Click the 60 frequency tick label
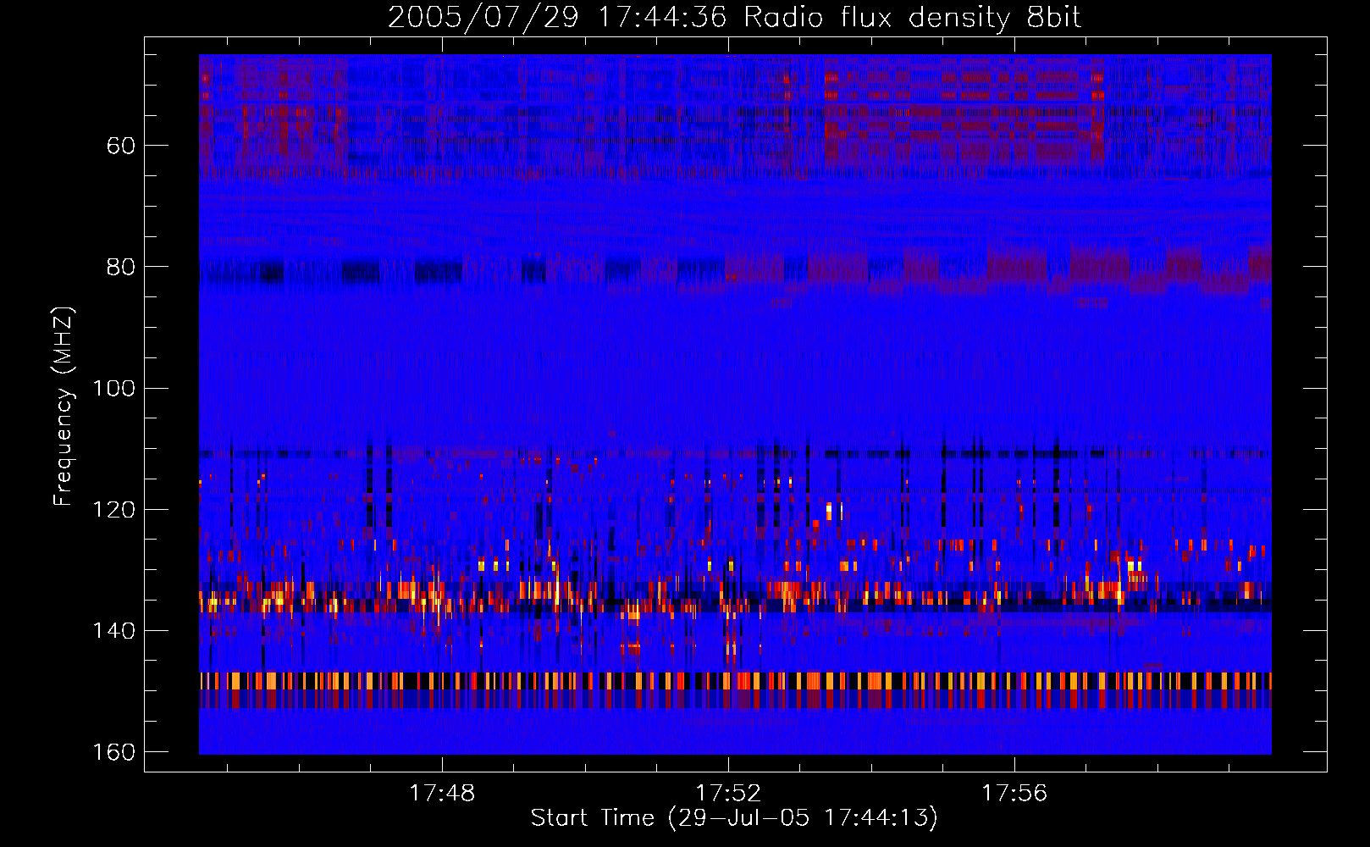Screen dimensions: 1370x847 (x=121, y=146)
